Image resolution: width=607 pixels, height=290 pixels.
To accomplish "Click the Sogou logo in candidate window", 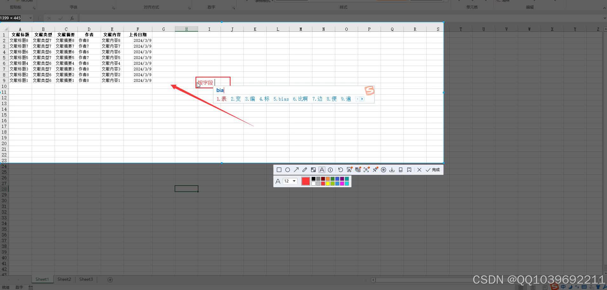I will click(369, 91).
